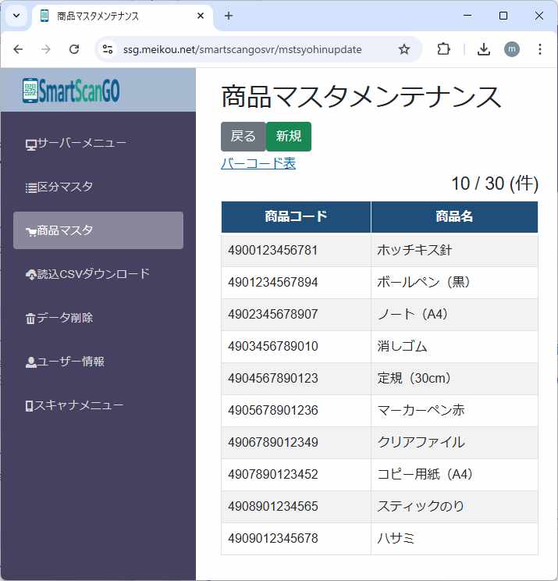The height and width of the screenshot is (581, 558).
Task: Select product code 4901234567894
Action: (x=273, y=283)
